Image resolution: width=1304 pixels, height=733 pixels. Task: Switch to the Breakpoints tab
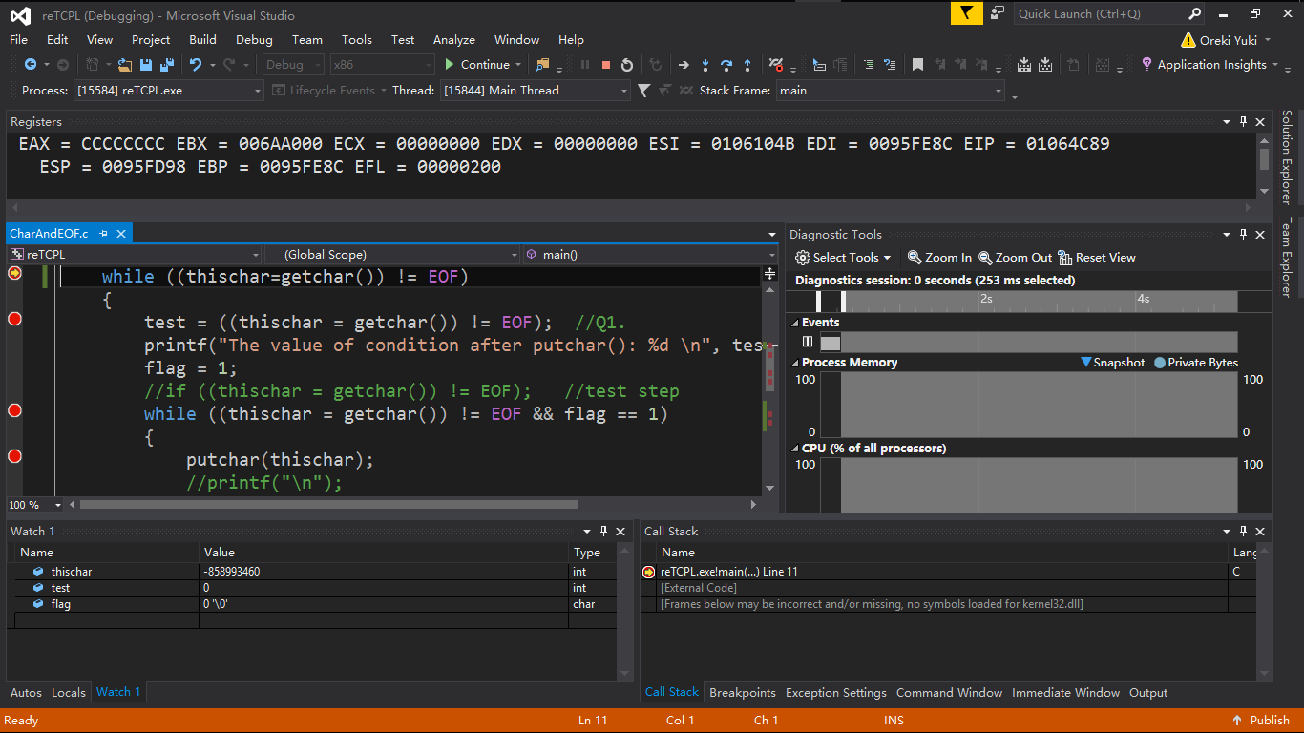pyautogui.click(x=743, y=692)
